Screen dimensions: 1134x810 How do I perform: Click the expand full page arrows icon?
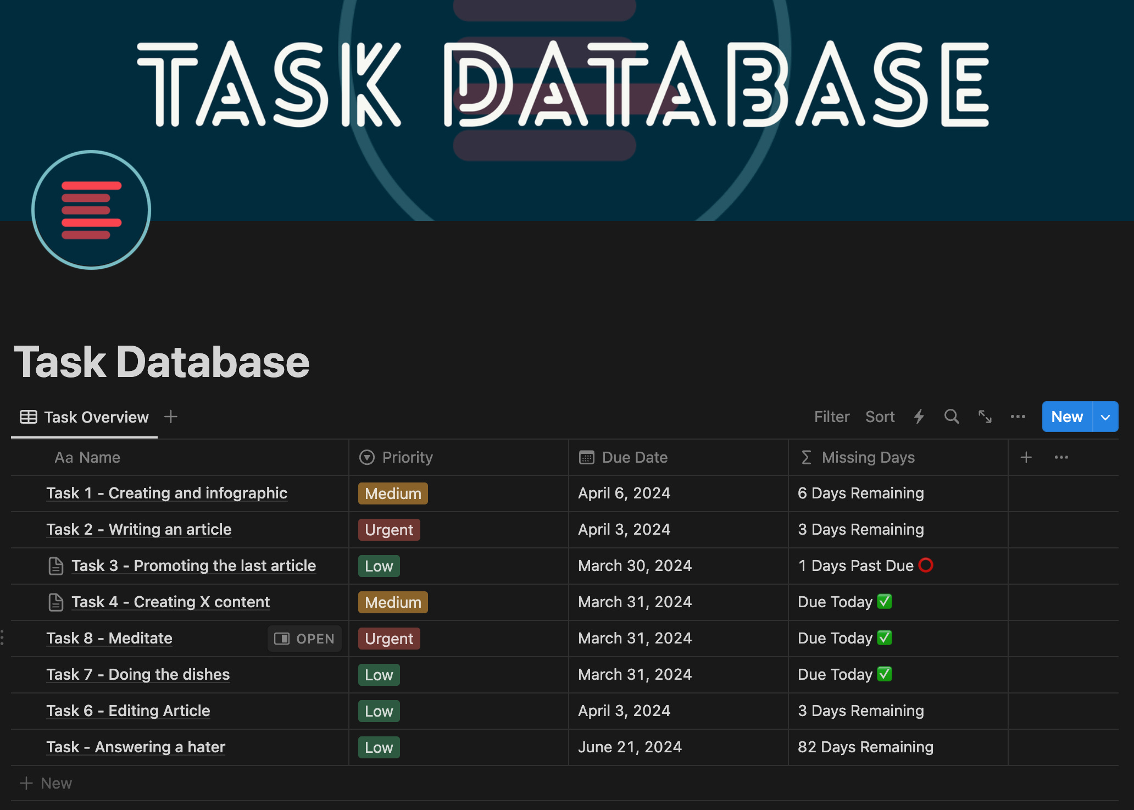coord(985,417)
